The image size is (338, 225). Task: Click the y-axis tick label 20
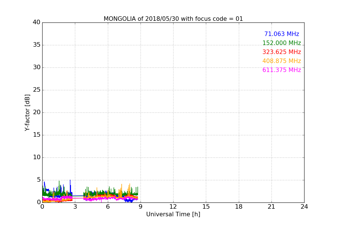(x=37, y=112)
